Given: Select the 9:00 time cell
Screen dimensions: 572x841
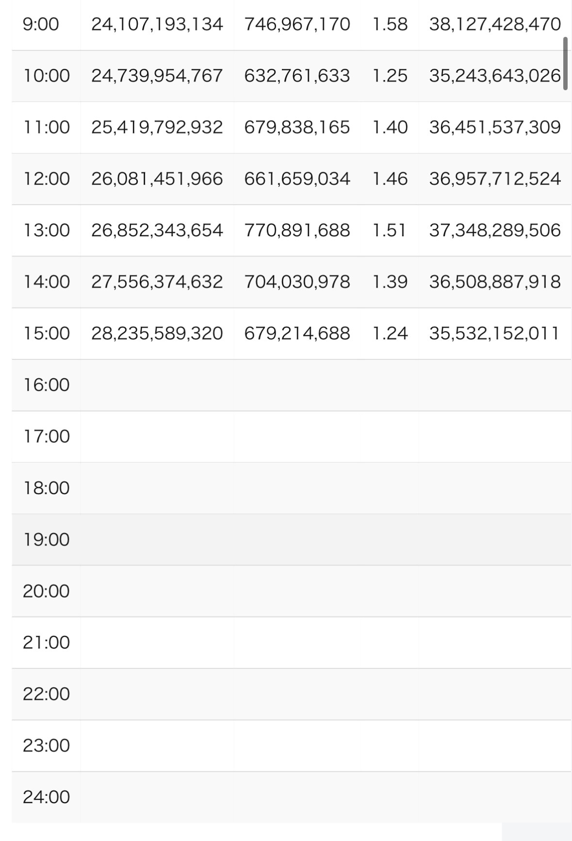Looking at the screenshot, I should (x=41, y=24).
